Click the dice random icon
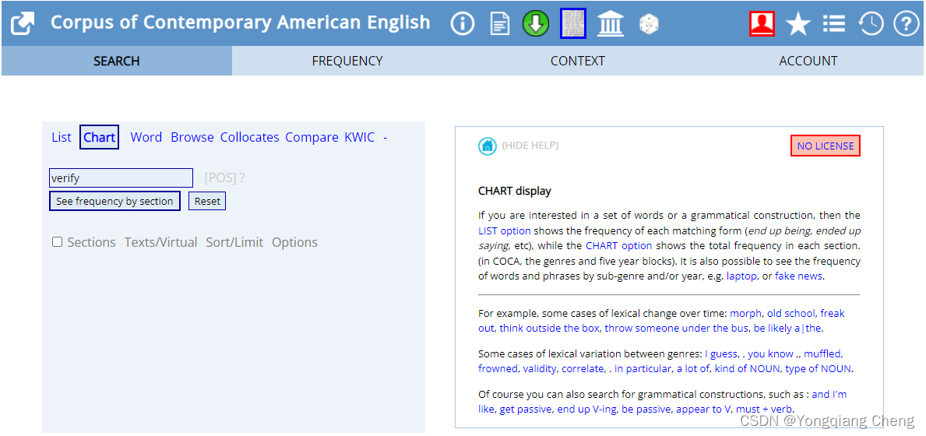926x436 pixels. 649,24
